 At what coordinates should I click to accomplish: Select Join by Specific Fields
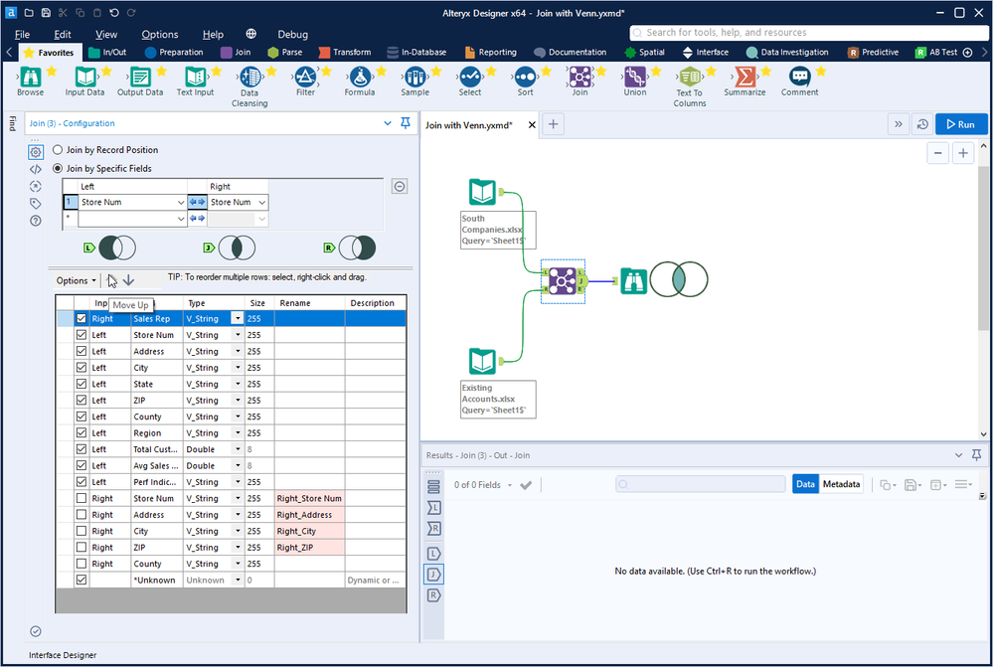(58, 169)
